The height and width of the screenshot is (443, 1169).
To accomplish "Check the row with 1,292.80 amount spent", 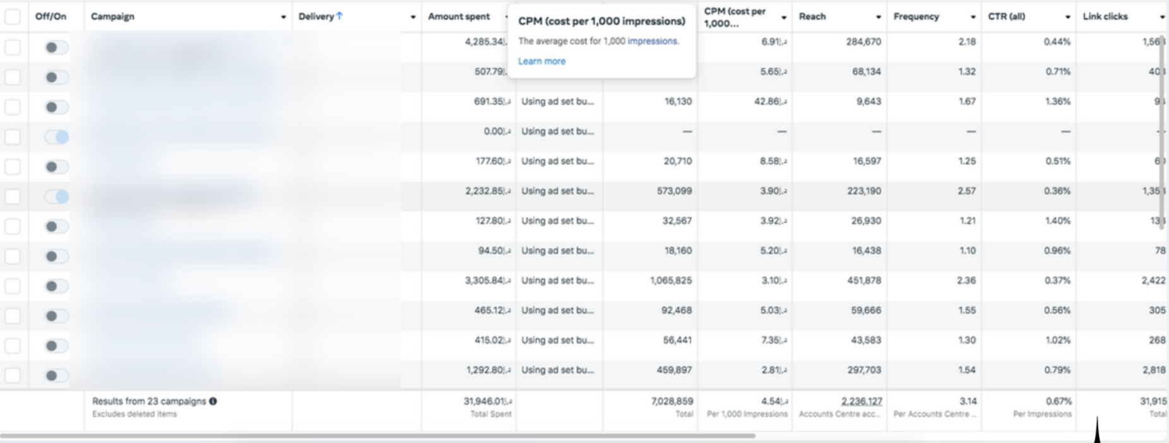I will tap(13, 375).
